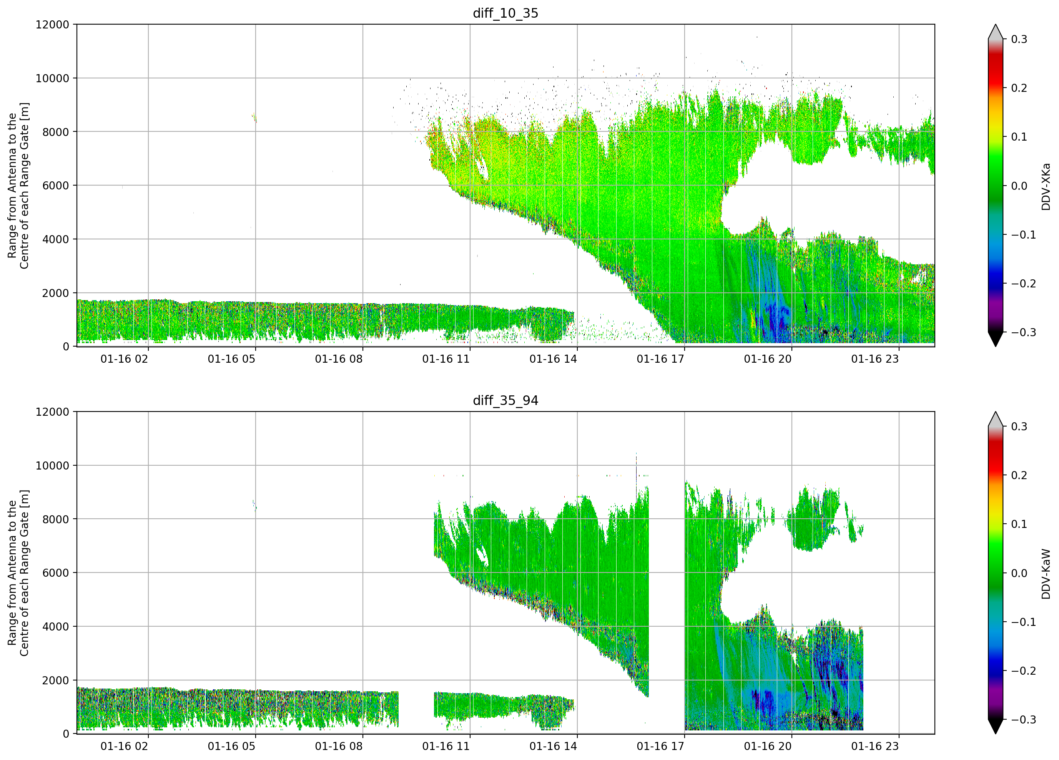Click the 0.3 tick on DDV-XKa colorbar
1059x760 pixels.
[1019, 39]
